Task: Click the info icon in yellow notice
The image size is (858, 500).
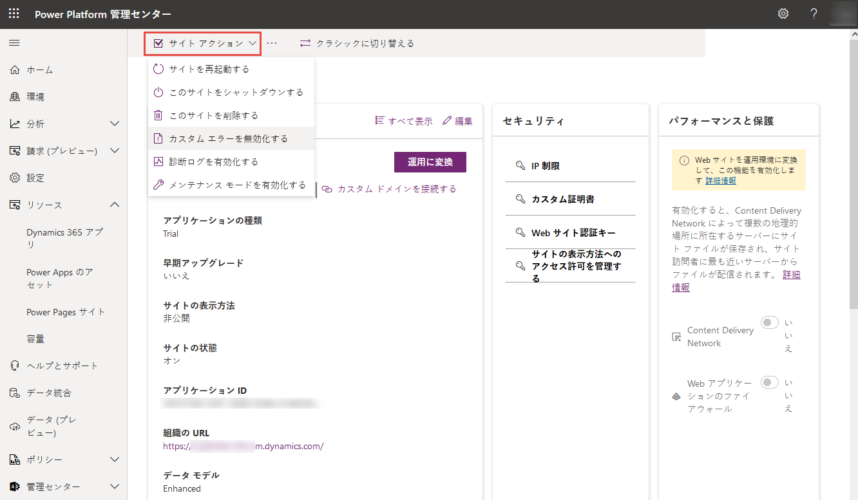Action: click(x=684, y=160)
